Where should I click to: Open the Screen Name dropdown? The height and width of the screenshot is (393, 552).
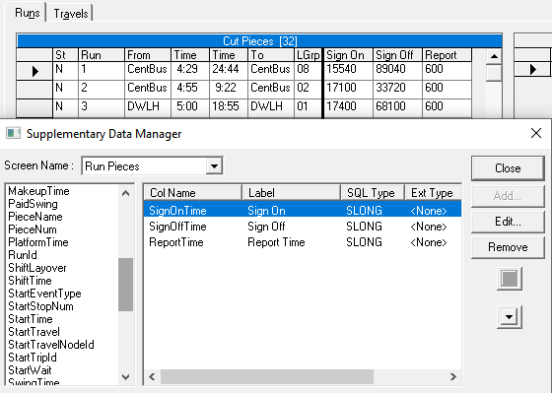click(215, 166)
